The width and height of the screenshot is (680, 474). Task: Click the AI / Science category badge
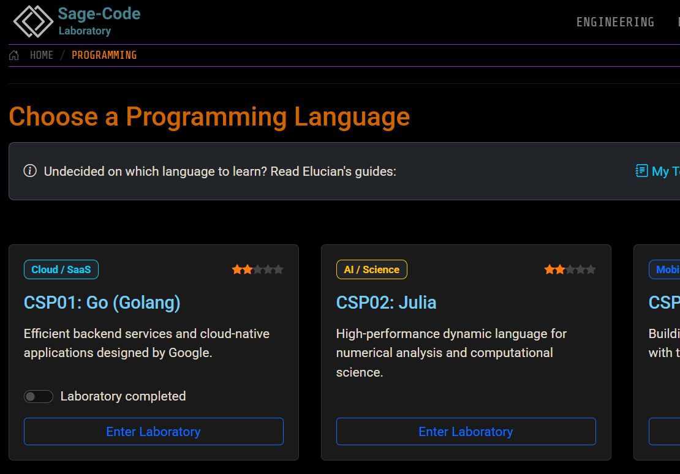click(x=372, y=269)
